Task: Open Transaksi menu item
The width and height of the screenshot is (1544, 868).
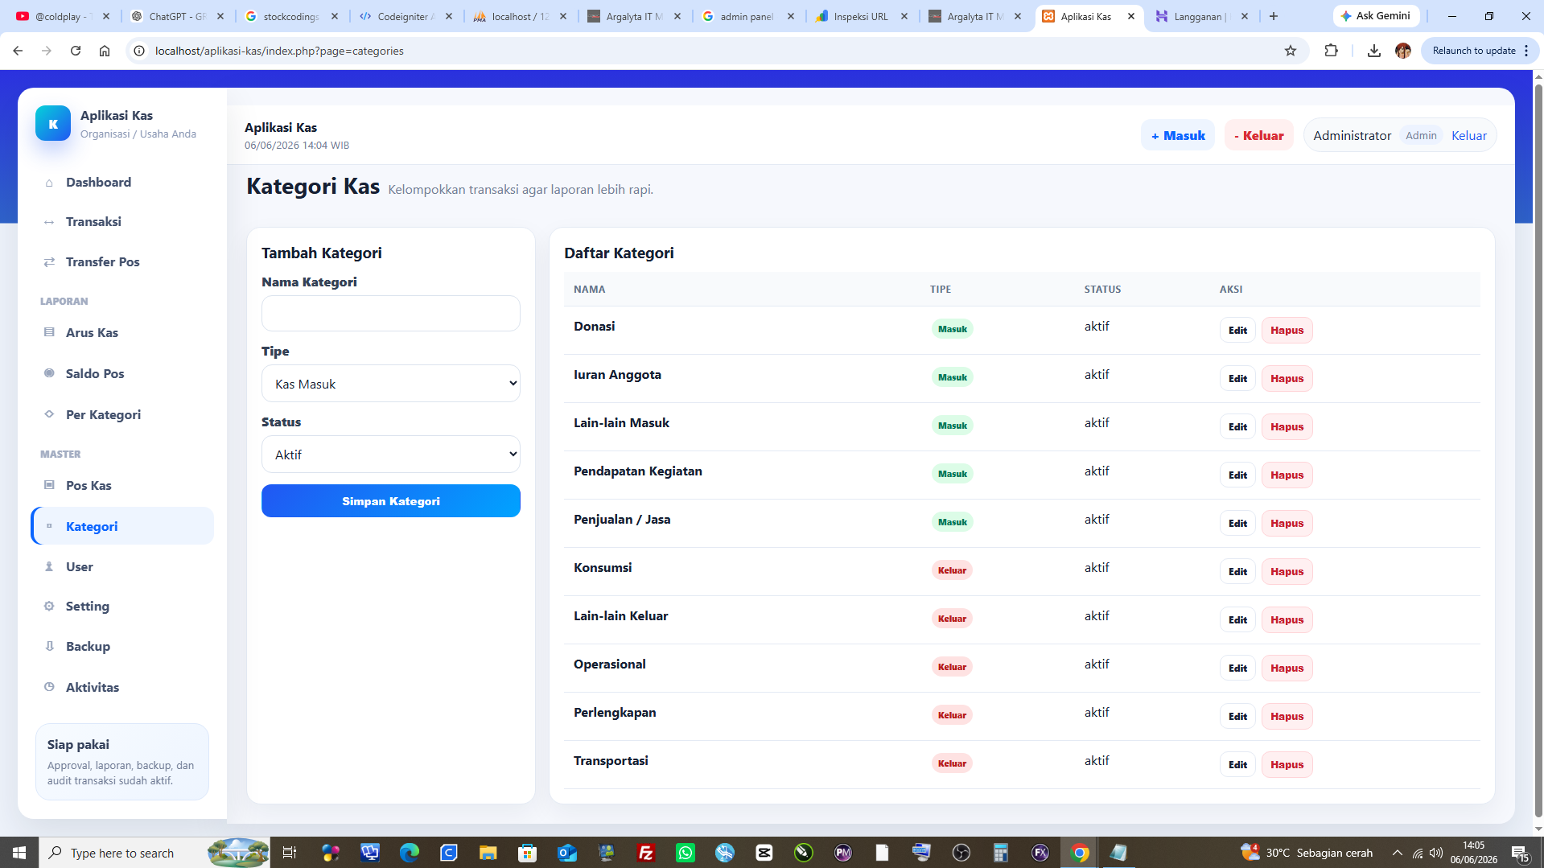Action: coord(122,222)
